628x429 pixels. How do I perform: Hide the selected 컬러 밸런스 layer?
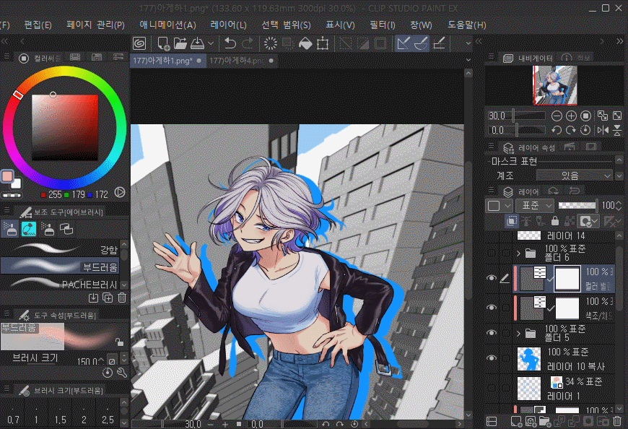[491, 277]
